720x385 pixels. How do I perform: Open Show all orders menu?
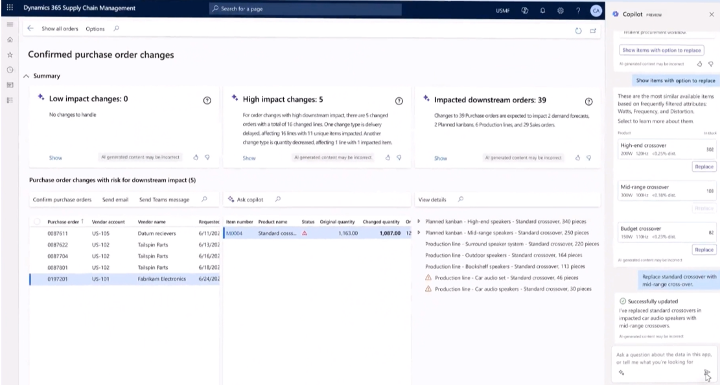[x=60, y=29]
